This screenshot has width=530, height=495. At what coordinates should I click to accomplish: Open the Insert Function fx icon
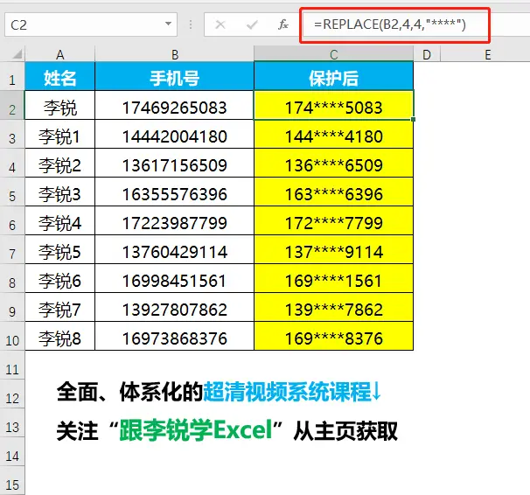pyautogui.click(x=283, y=24)
